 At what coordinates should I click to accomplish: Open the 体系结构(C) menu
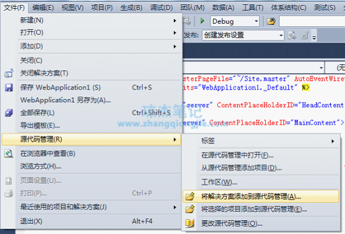point(288,8)
